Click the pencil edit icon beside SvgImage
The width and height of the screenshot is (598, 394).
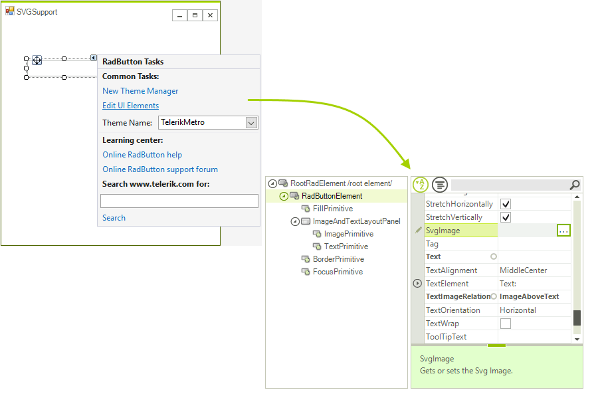pyautogui.click(x=419, y=230)
